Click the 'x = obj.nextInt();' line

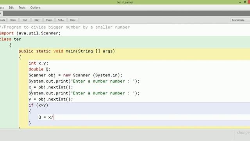[51, 87]
